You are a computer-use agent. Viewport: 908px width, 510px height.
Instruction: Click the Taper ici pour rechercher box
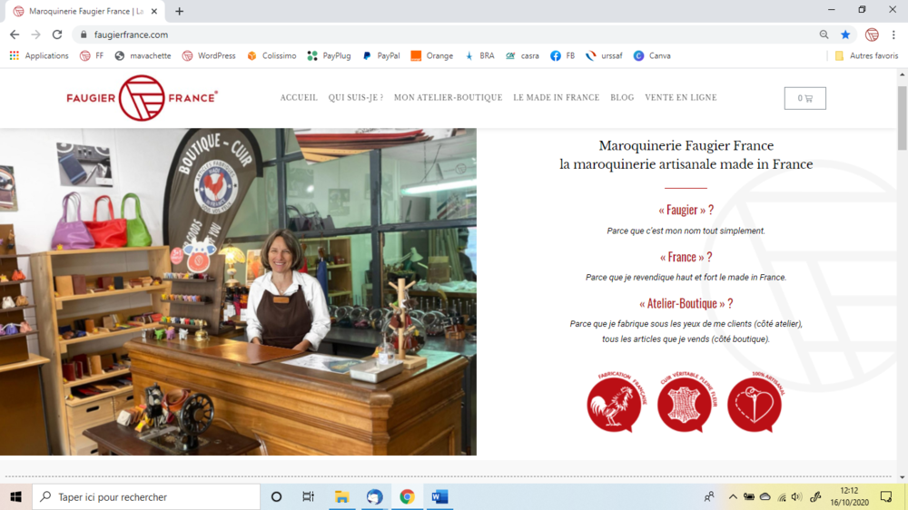[146, 496]
